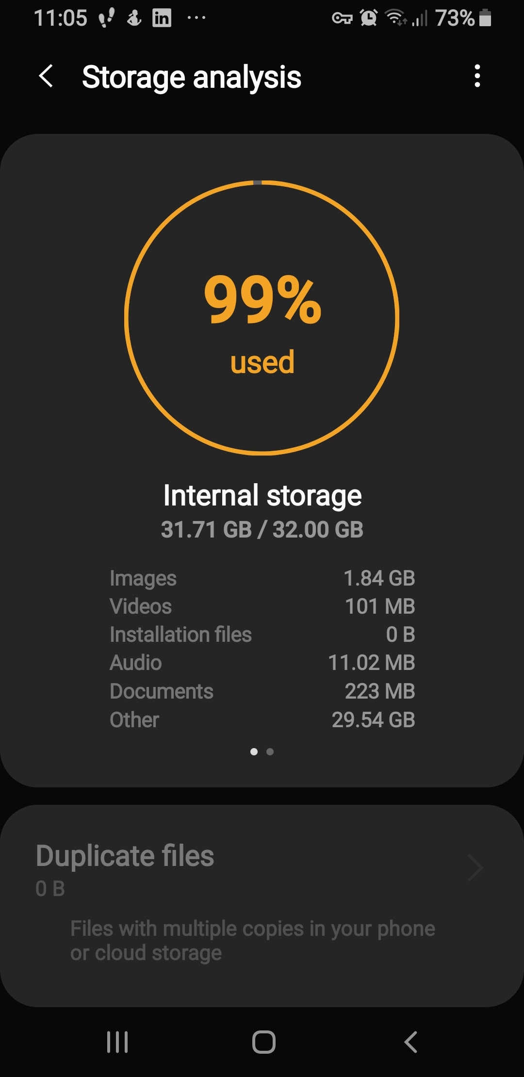The image size is (524, 1077).
Task: Tap the navigation bar back arrow
Action: [410, 1042]
